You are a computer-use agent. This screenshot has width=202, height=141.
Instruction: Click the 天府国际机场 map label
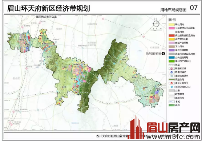[x=153, y=54]
